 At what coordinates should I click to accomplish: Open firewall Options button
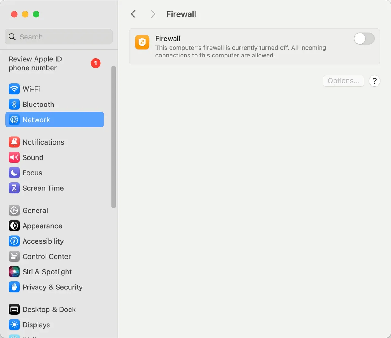(x=343, y=81)
